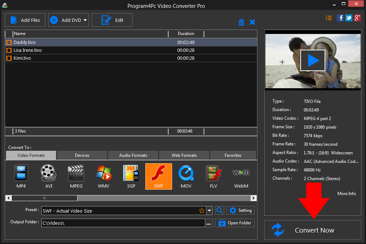Browse output folder with ellipsis button
This screenshot has width=366, height=244.
coord(209,223)
